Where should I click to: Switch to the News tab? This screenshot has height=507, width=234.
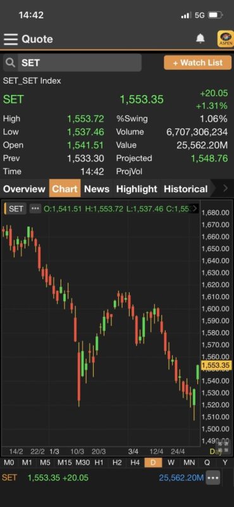(x=97, y=189)
